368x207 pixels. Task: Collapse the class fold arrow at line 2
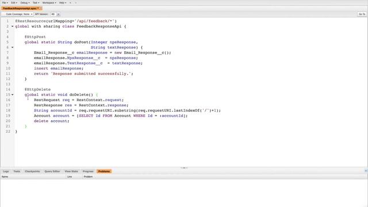[x=13, y=26]
